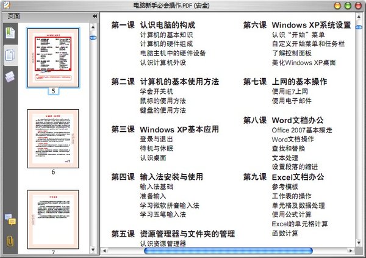Click the line Excel的单元格计算
Image resolution: width=366 pixels, height=258 pixels.
click(300, 224)
